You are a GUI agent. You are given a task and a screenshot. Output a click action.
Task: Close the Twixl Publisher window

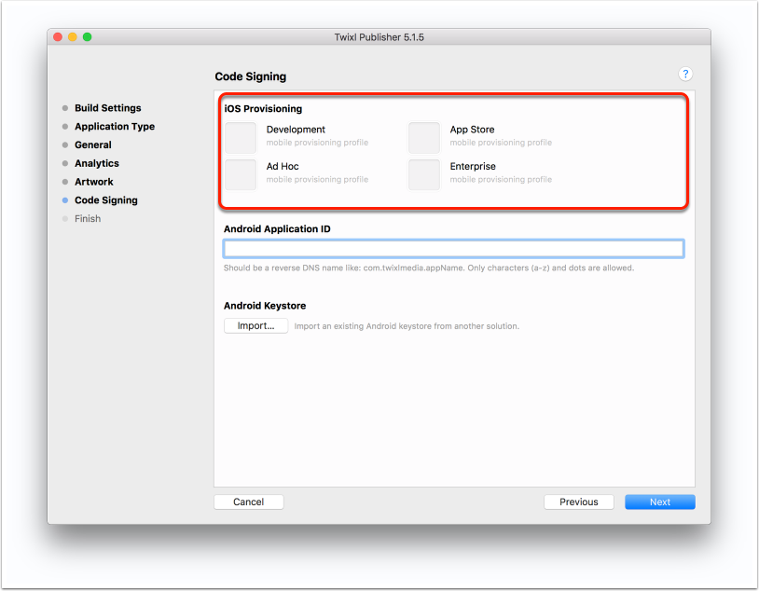point(58,36)
